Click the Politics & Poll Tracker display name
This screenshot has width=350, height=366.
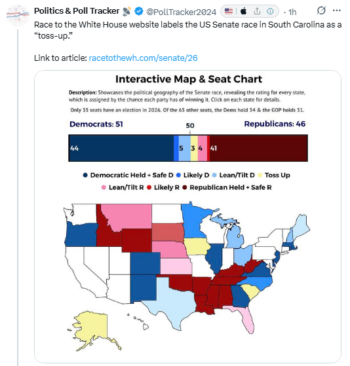[x=77, y=11]
